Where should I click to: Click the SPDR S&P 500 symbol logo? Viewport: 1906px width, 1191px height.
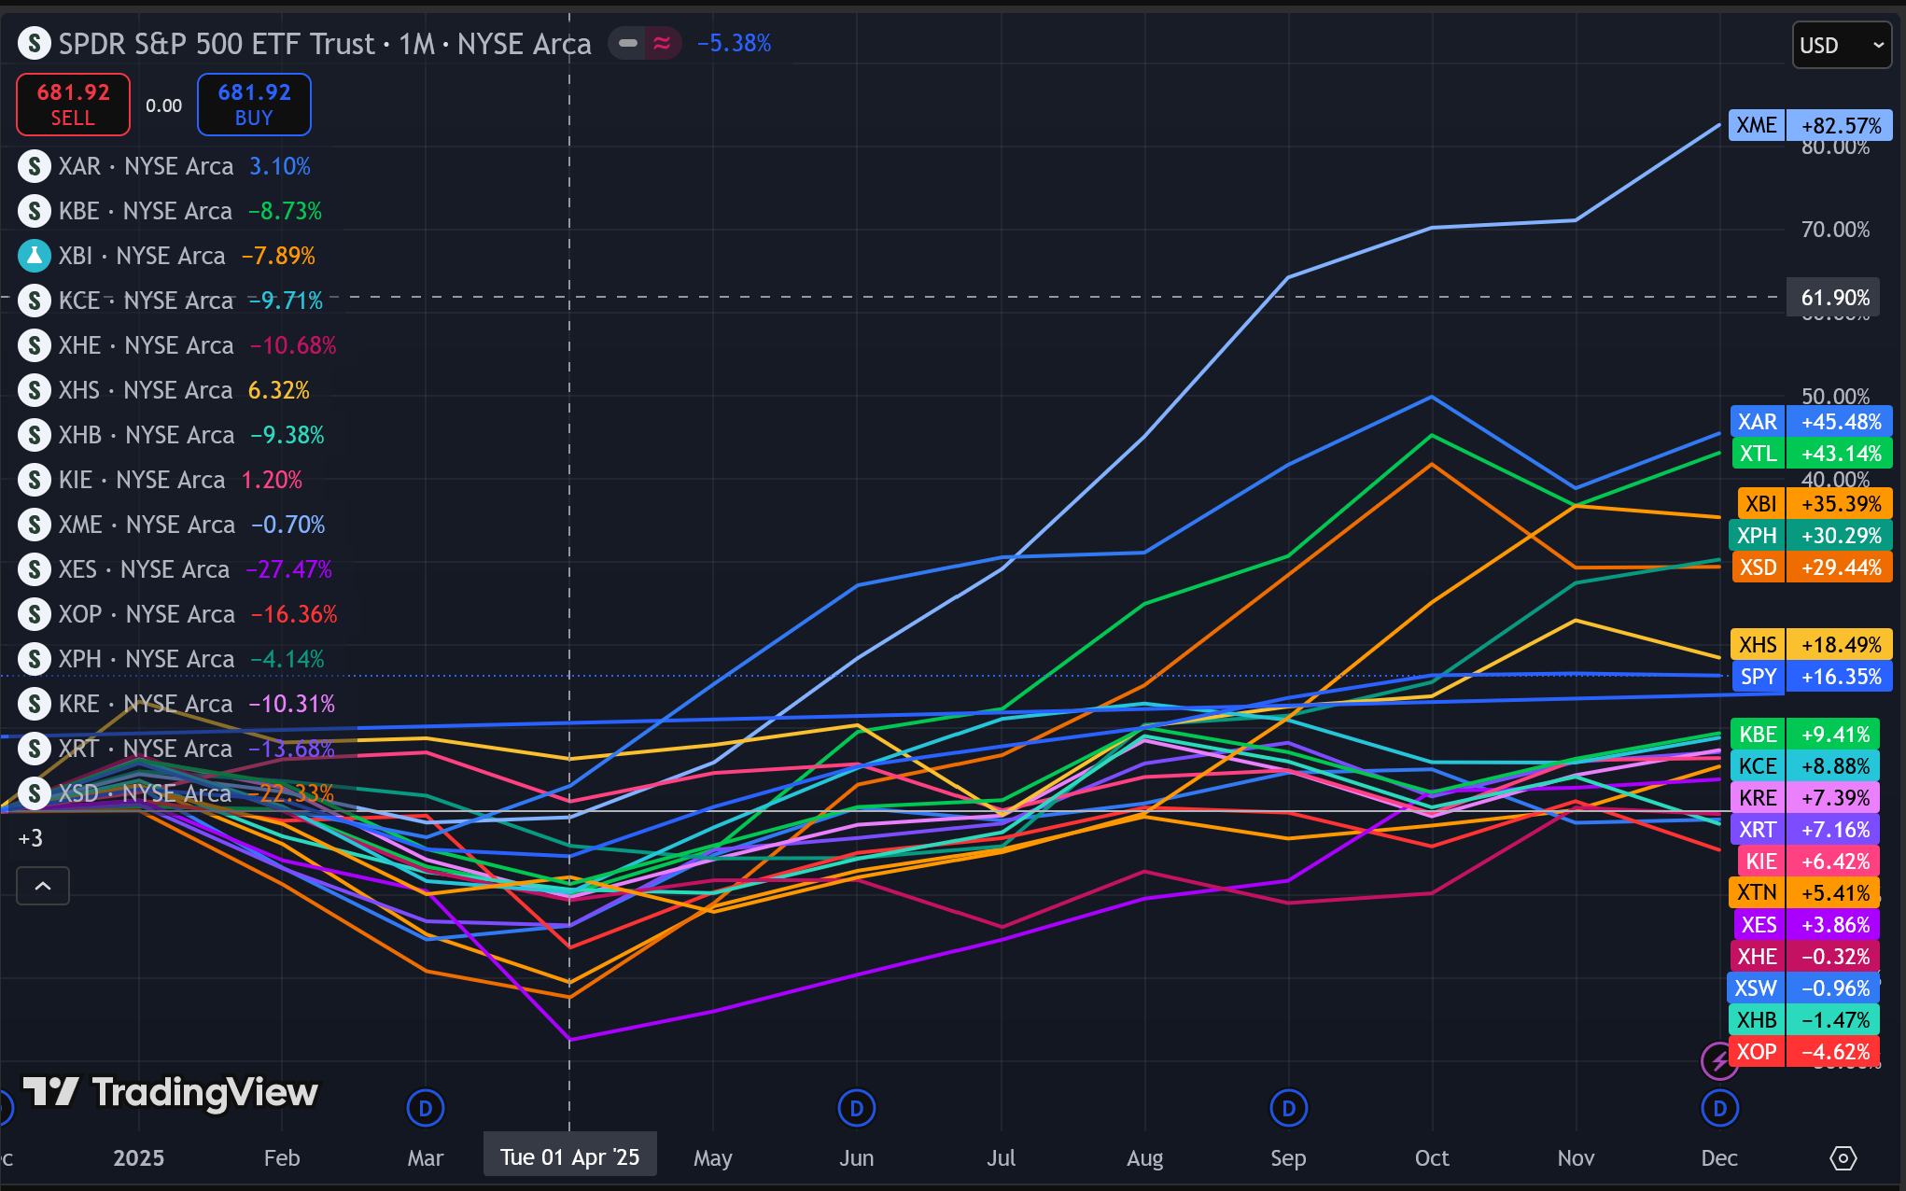(35, 43)
